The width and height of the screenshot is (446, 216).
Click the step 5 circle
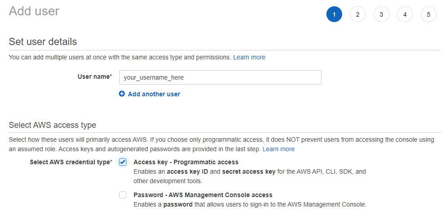point(428,14)
